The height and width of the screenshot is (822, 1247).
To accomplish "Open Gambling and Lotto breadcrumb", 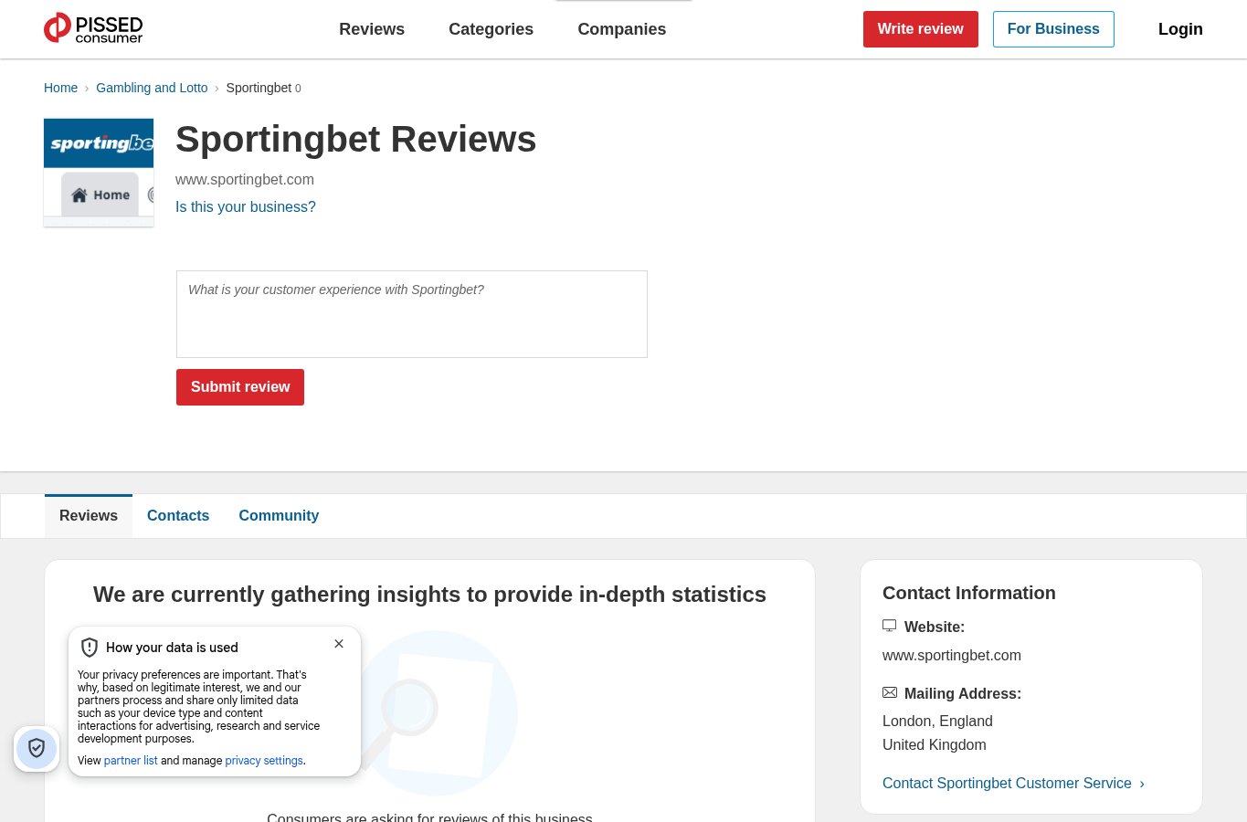I will click(152, 88).
